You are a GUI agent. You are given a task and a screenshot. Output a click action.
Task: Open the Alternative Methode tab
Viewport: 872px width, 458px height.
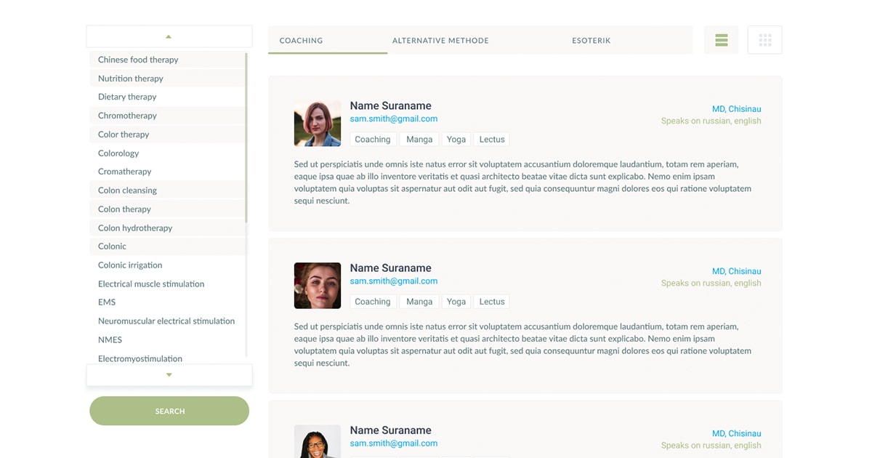click(x=440, y=41)
